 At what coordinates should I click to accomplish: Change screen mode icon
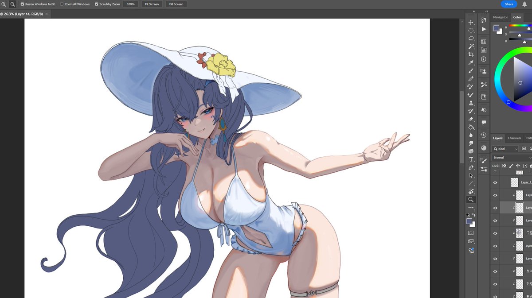click(471, 241)
